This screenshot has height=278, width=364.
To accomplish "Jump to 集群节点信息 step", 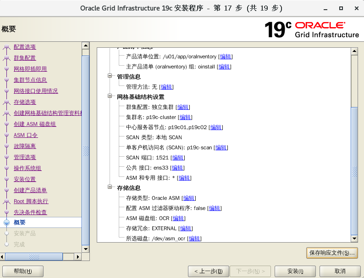I will (30, 80).
